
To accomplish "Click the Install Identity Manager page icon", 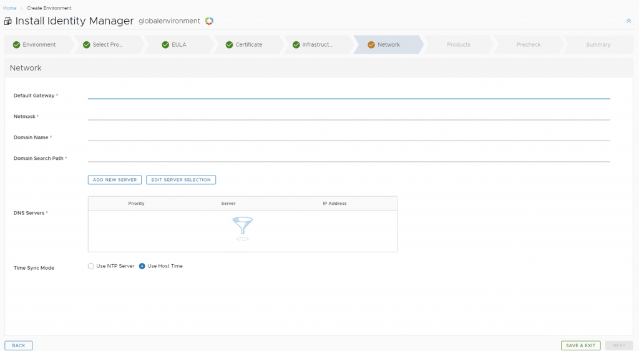I will coord(8,21).
